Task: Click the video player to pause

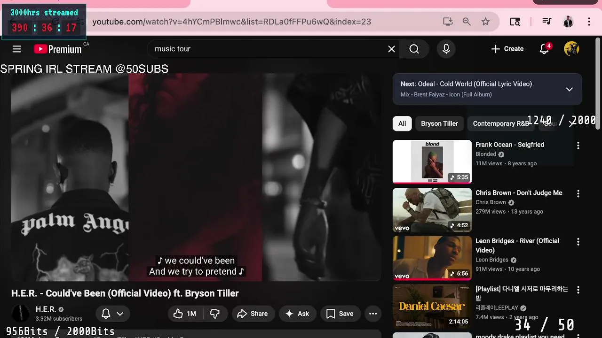Action: click(196, 177)
